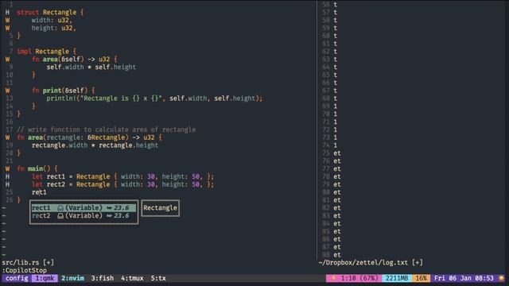Switch to tmux window 4:tmux
Viewport: 509px width, 286px height.
[132, 278]
